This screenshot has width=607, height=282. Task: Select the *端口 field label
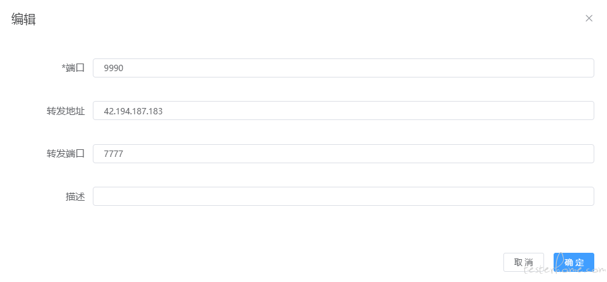click(x=73, y=69)
